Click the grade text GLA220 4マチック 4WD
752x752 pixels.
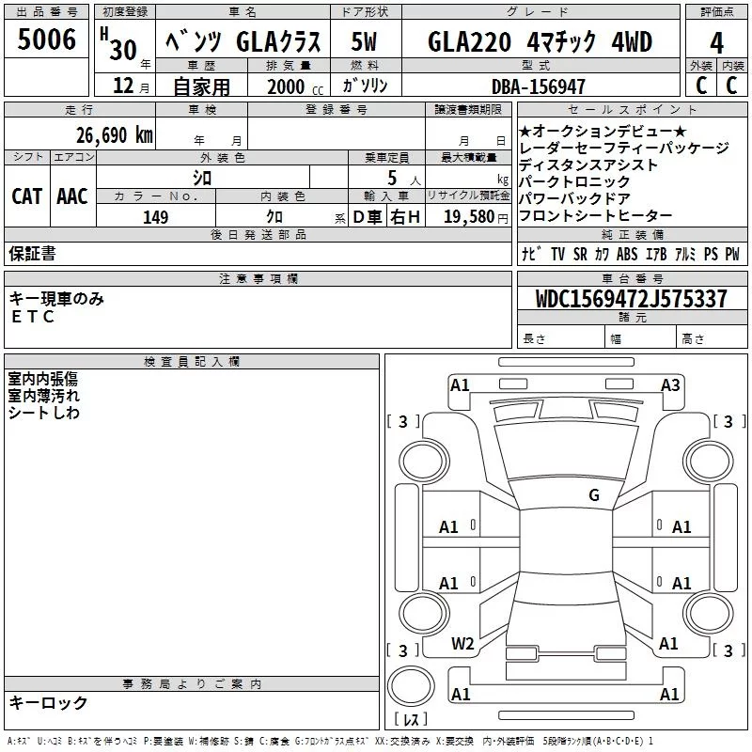pyautogui.click(x=540, y=41)
